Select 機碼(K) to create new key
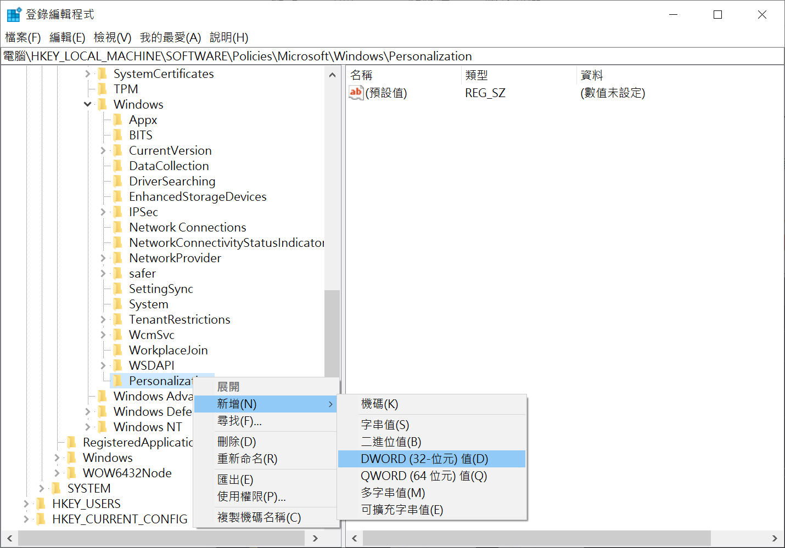Image resolution: width=785 pixels, height=548 pixels. [432, 404]
